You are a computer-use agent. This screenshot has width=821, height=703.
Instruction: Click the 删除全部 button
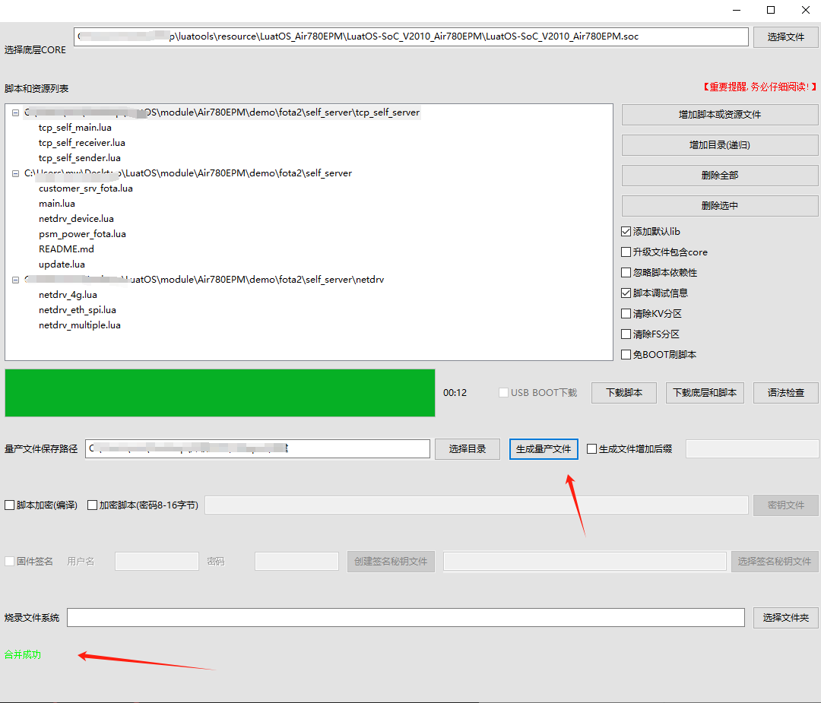719,176
